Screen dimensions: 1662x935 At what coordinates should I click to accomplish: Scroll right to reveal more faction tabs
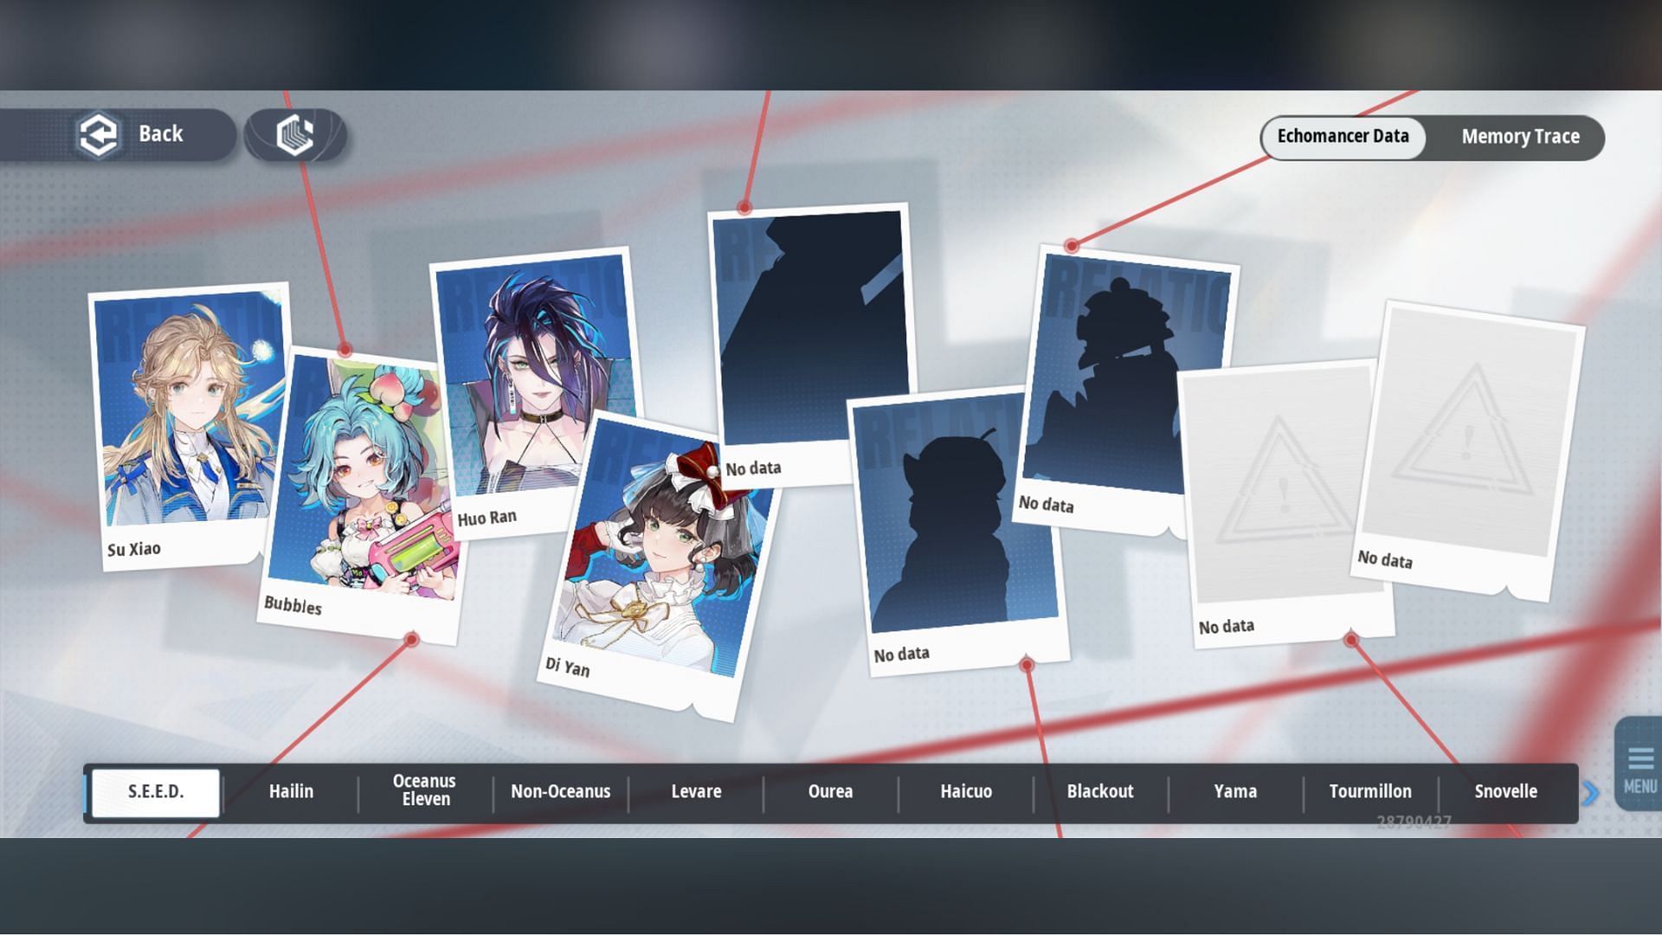[1590, 791]
